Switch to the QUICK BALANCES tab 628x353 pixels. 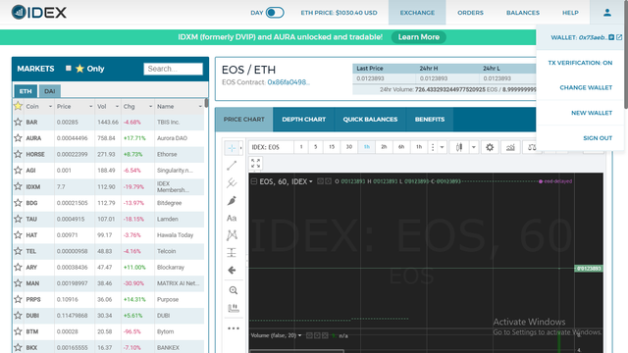(370, 120)
